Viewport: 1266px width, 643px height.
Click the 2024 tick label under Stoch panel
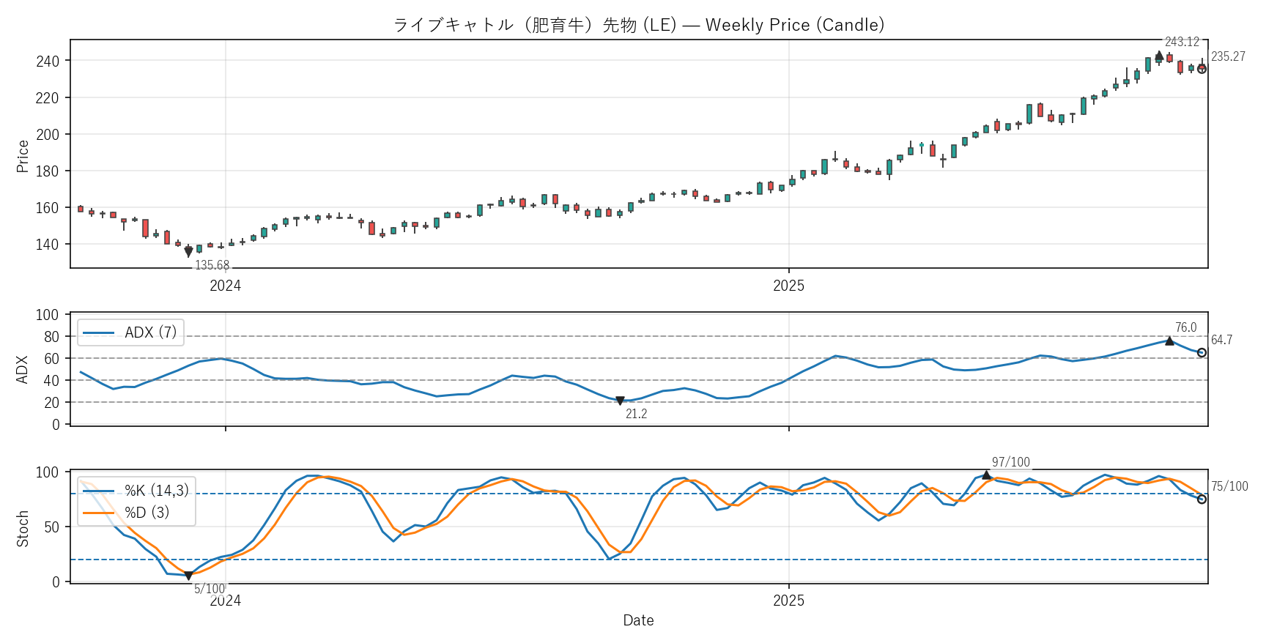225,601
